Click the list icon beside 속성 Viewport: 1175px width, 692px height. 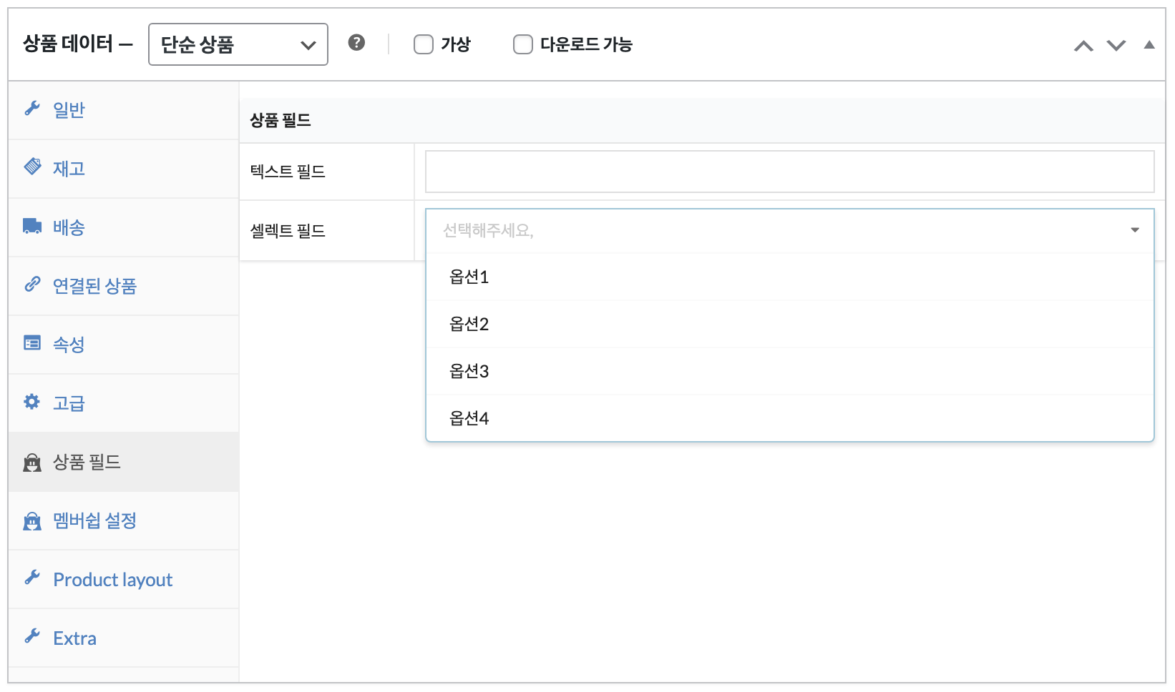tap(32, 344)
